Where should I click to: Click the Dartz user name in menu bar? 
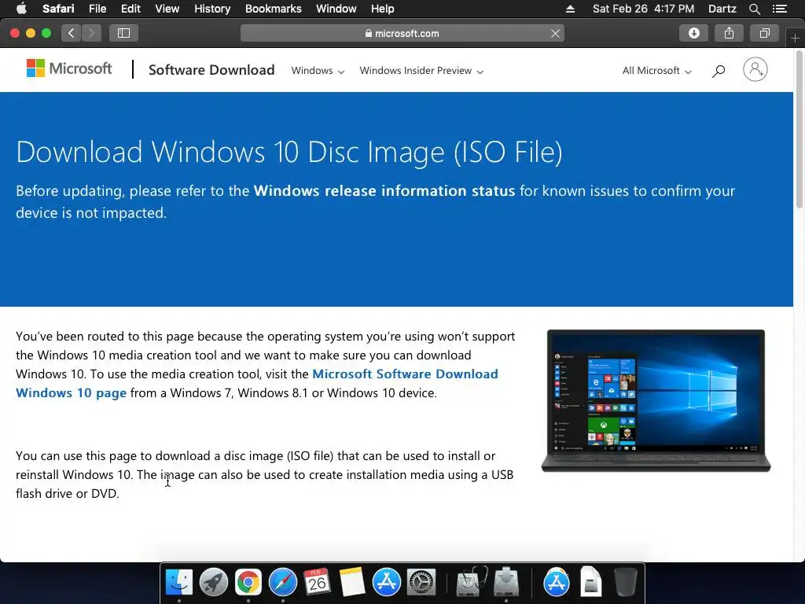(722, 9)
